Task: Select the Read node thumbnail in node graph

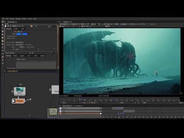Action: pyautogui.click(x=20, y=91)
